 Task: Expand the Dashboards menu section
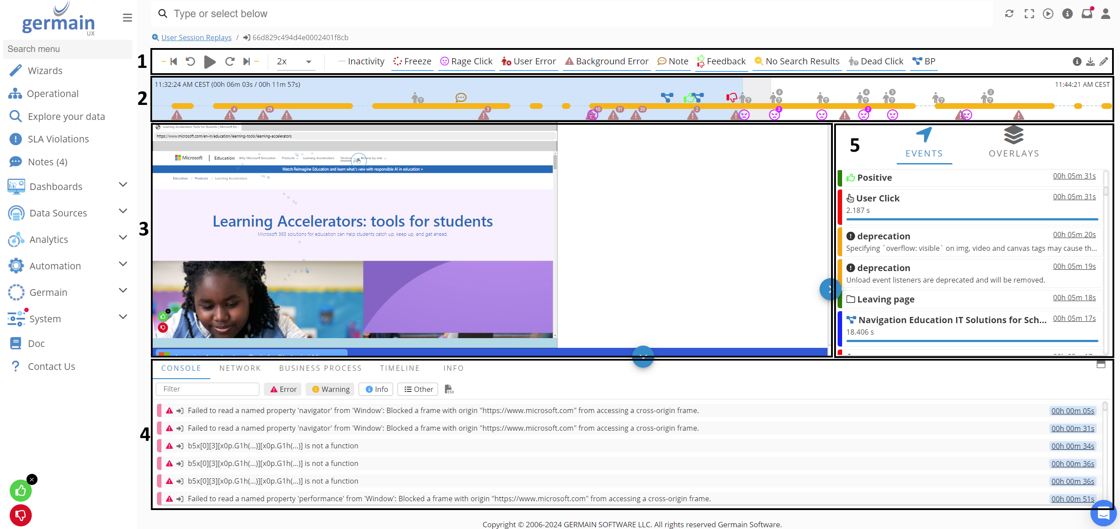[123, 185]
